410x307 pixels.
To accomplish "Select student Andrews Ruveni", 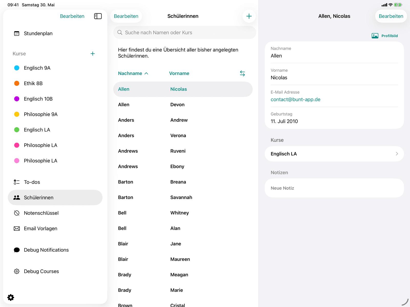I will point(183,151).
